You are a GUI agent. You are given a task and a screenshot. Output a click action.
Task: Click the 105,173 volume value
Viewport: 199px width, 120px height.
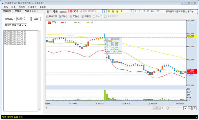[92, 12]
